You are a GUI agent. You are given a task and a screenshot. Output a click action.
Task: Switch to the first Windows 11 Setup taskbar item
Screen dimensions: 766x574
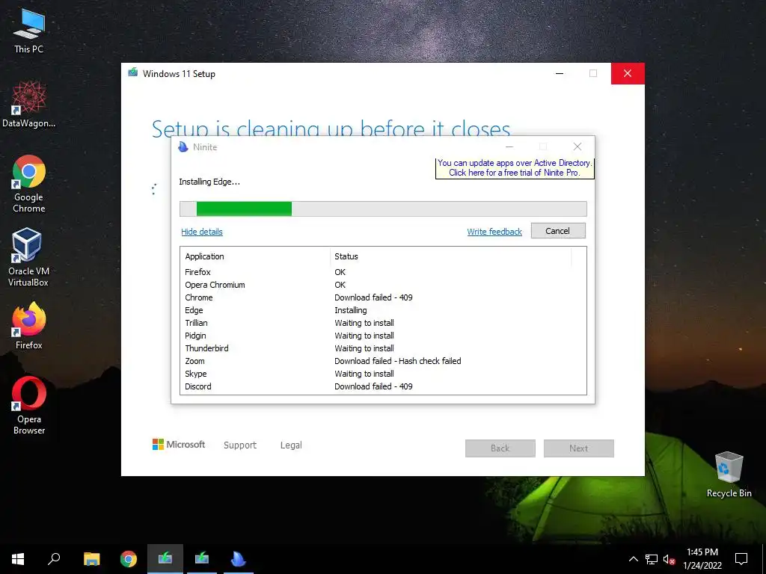[165, 559]
